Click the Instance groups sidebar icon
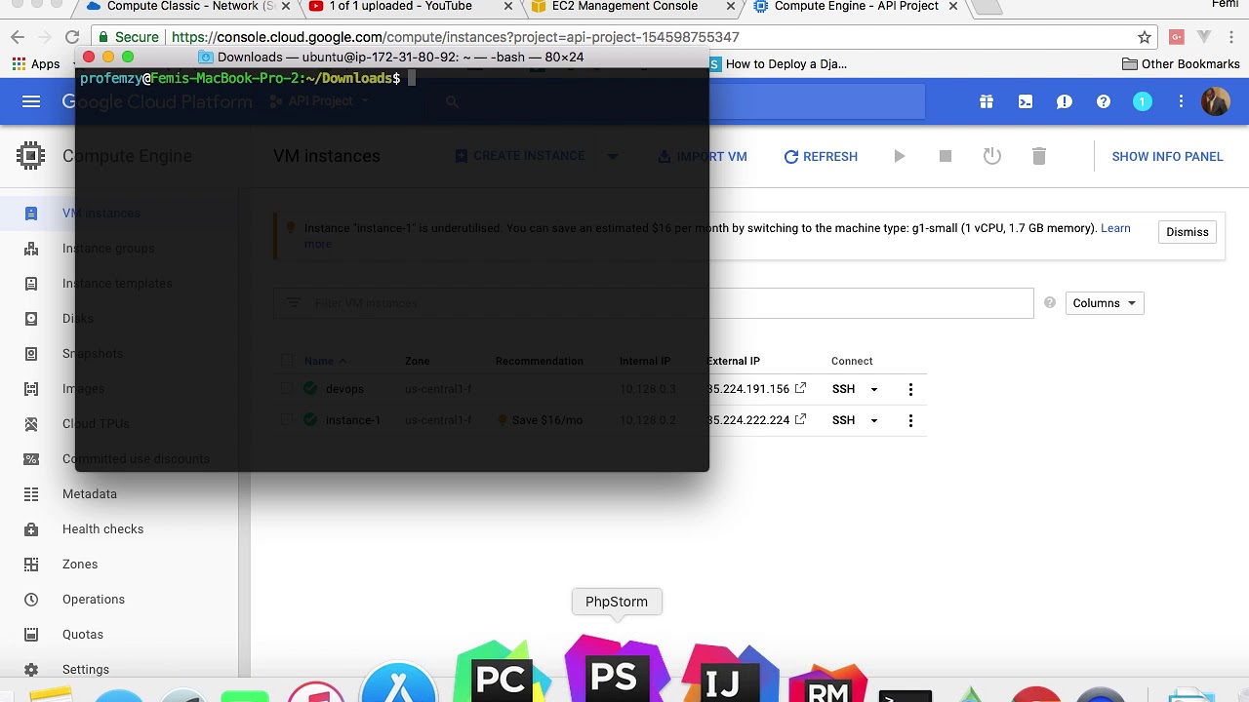This screenshot has width=1249, height=702. (x=31, y=249)
